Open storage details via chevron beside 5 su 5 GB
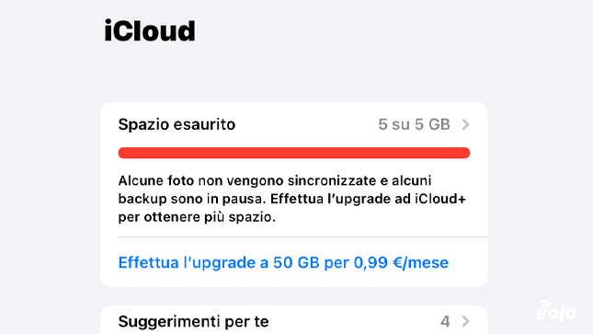Image resolution: width=593 pixels, height=334 pixels. click(465, 124)
